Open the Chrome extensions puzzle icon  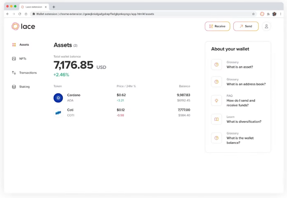(268, 14)
